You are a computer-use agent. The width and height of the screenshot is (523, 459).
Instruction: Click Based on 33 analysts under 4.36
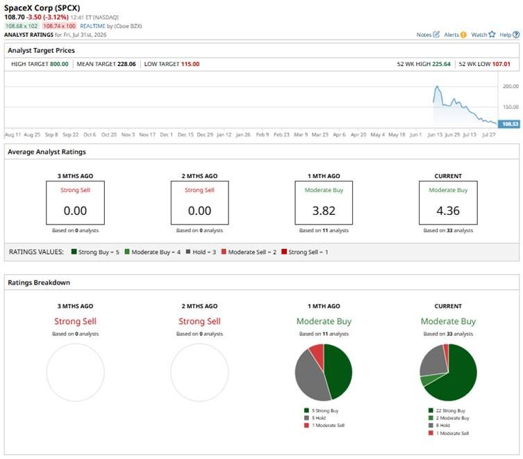448,230
